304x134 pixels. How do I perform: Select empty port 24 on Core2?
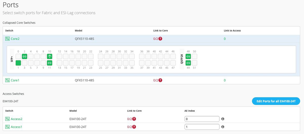pyautogui.click(x=100, y=56)
